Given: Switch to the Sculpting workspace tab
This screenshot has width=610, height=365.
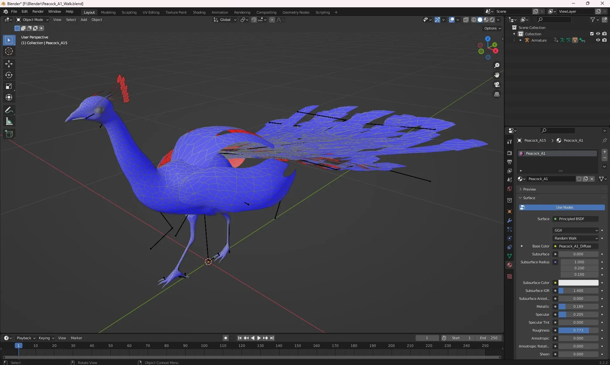Looking at the screenshot, I should pyautogui.click(x=129, y=12).
